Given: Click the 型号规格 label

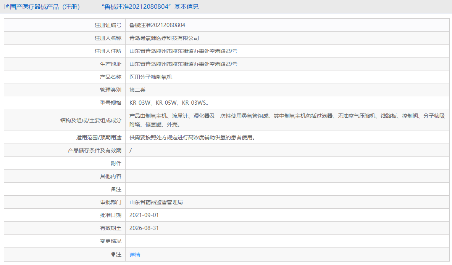Looking at the screenshot, I should [x=111, y=103].
